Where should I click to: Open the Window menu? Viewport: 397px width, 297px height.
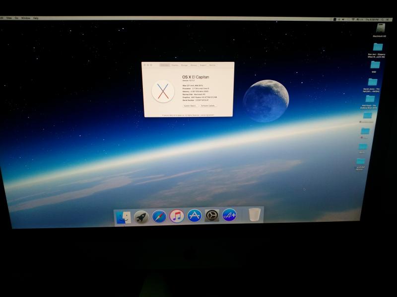coord(26,18)
